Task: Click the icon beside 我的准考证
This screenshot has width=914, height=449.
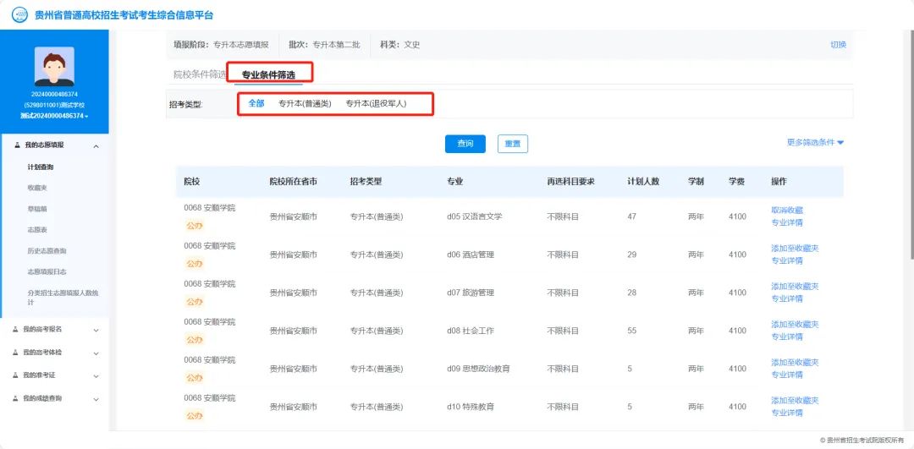Action: click(x=16, y=375)
